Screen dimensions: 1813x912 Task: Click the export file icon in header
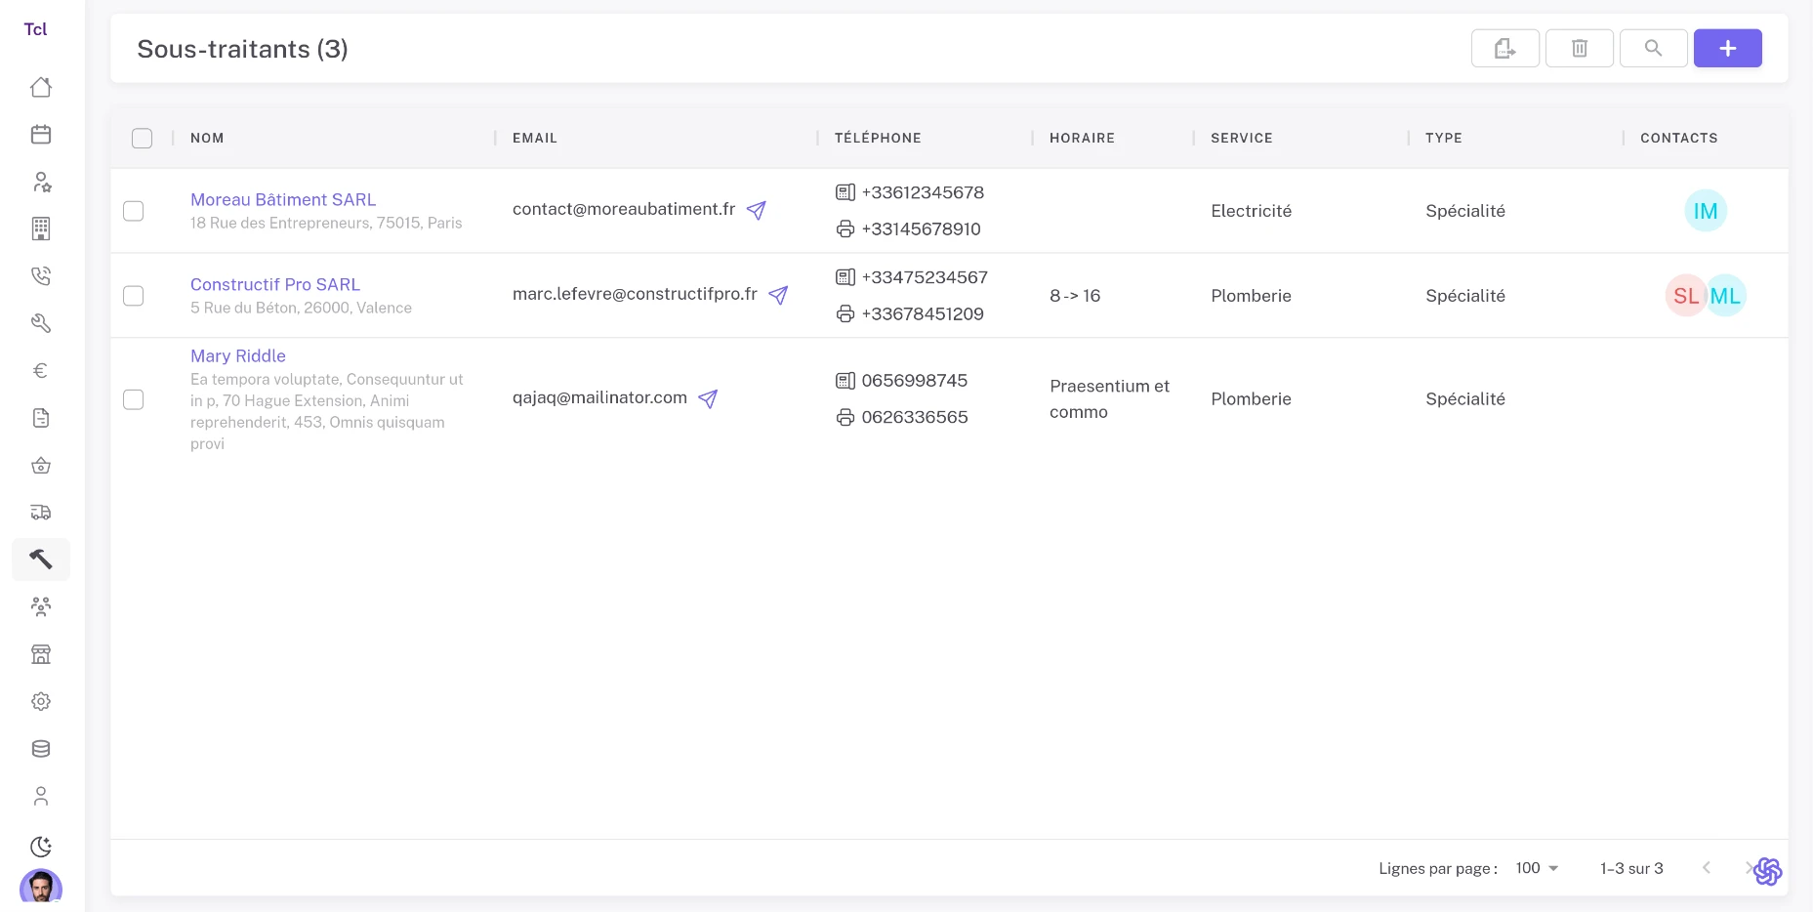[1504, 48]
